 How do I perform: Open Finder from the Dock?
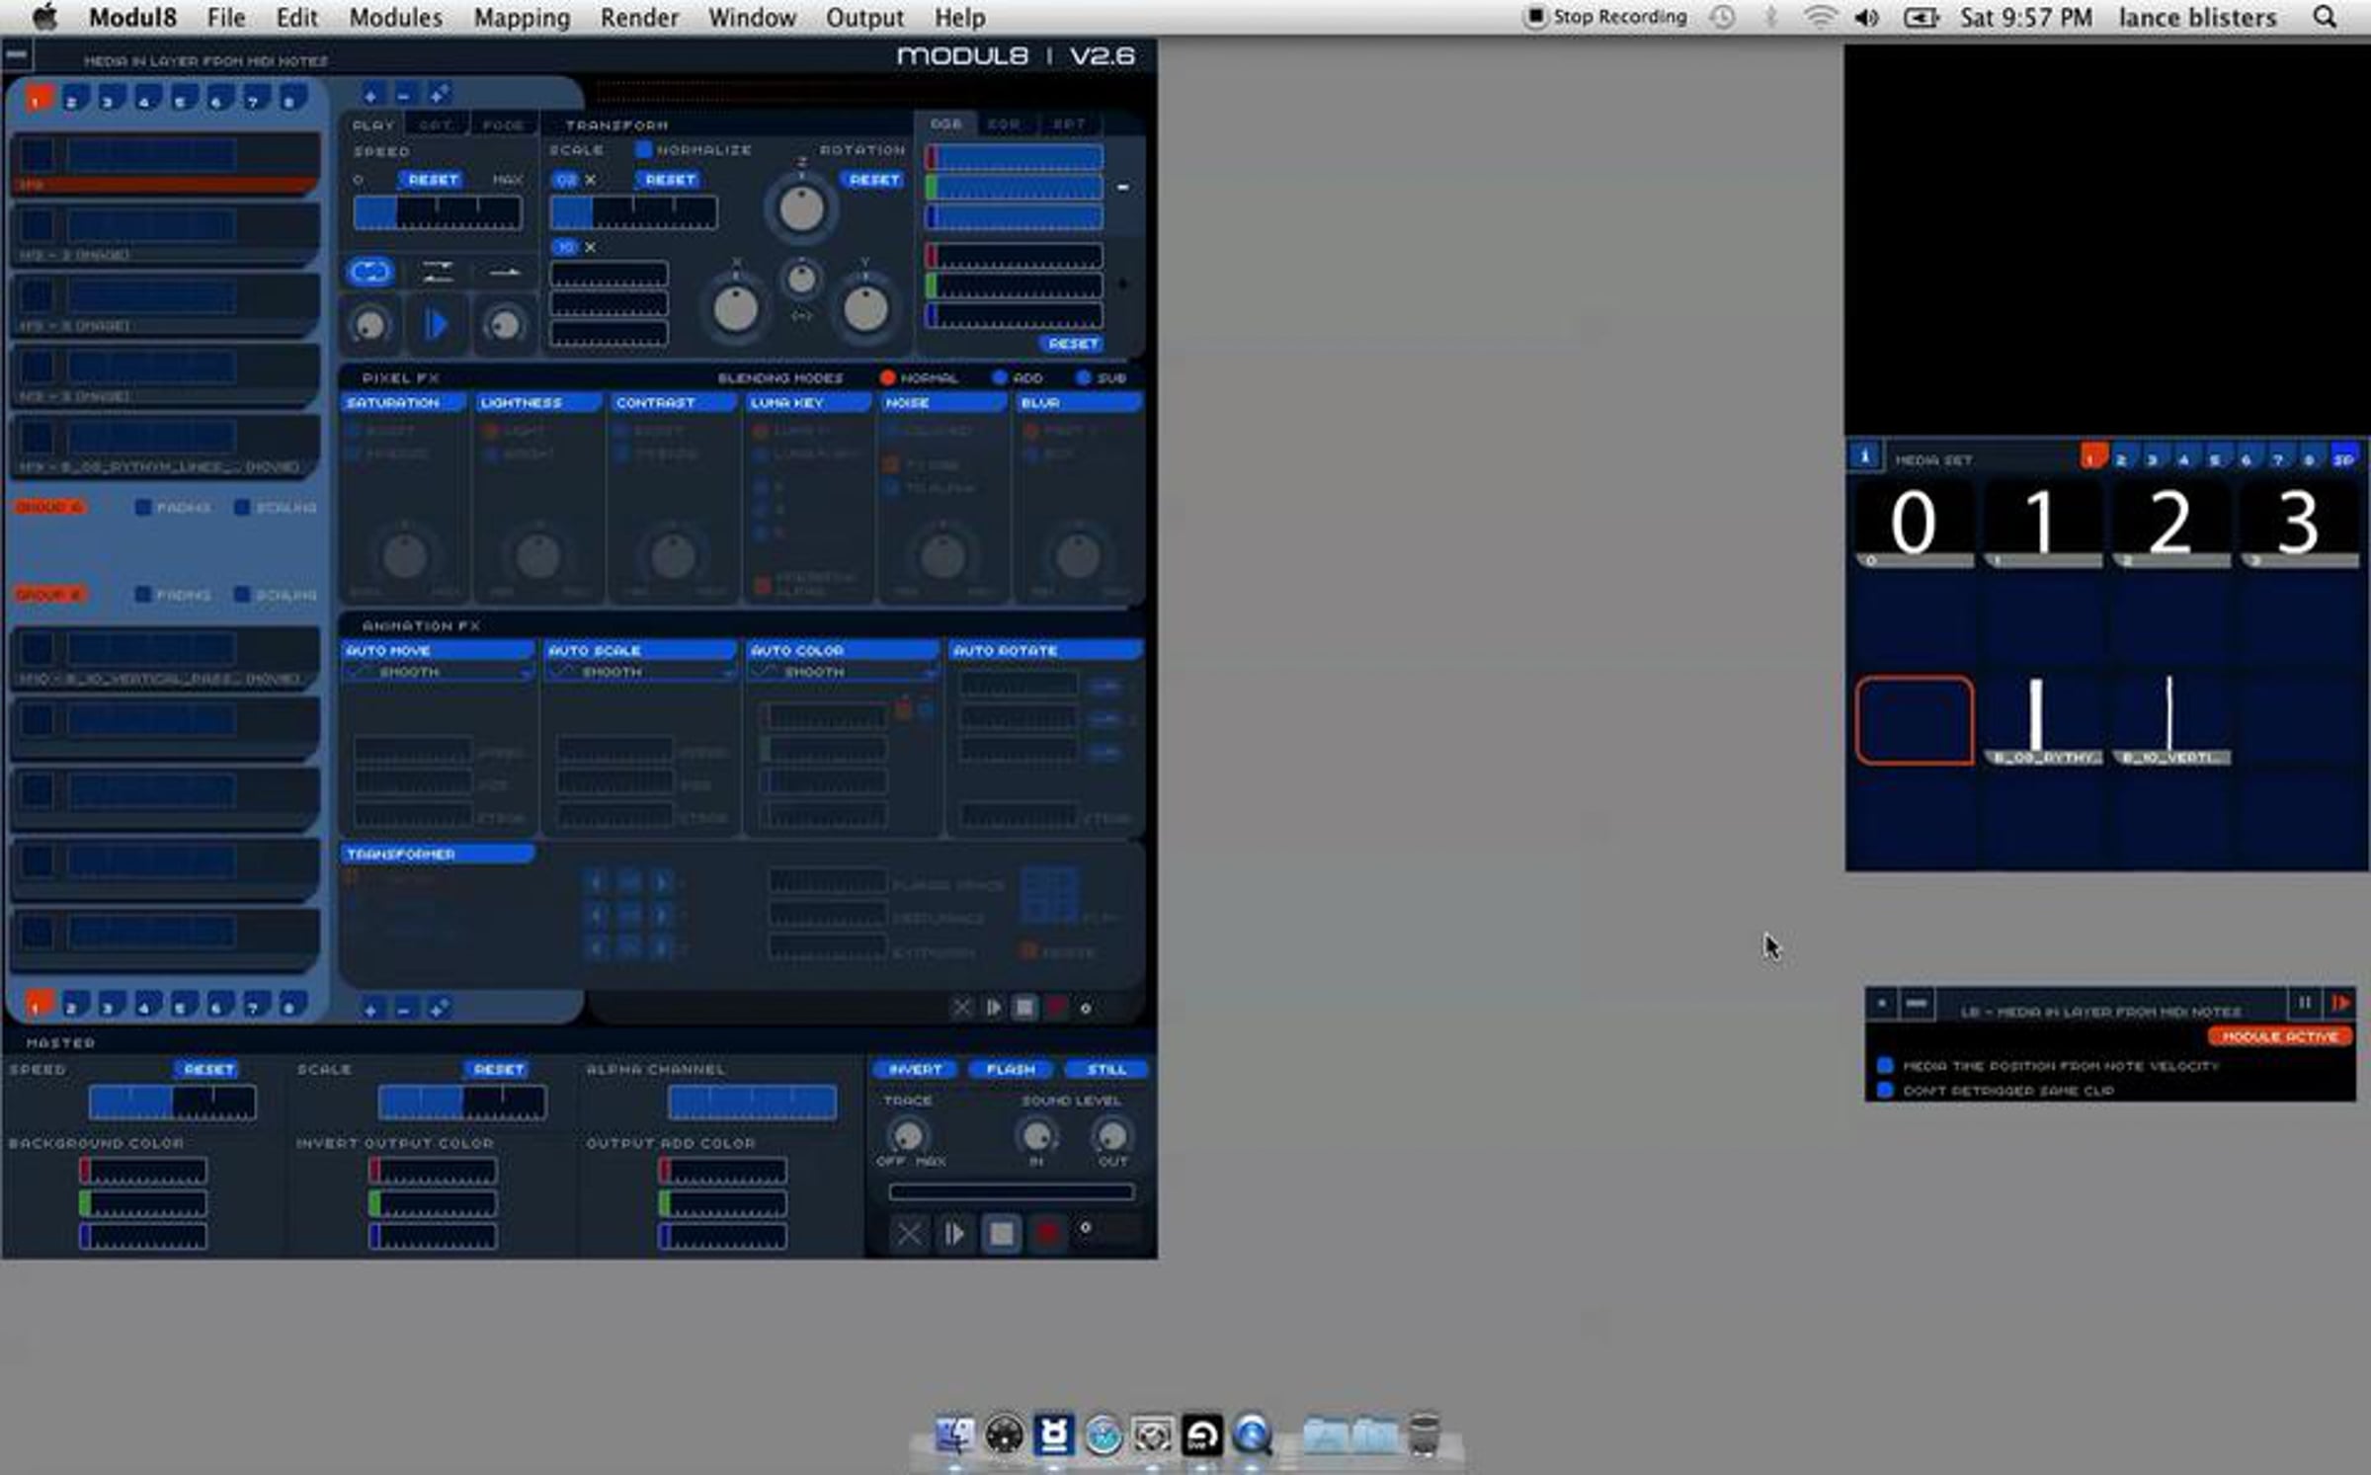[953, 1434]
